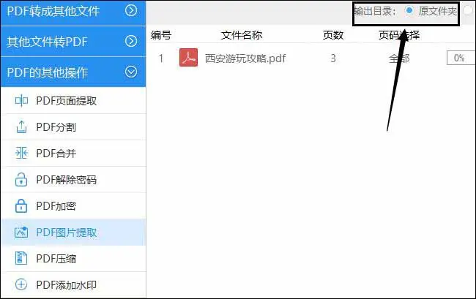Choose PDF分割 from the sidebar
The width and height of the screenshot is (476, 299).
point(74,127)
